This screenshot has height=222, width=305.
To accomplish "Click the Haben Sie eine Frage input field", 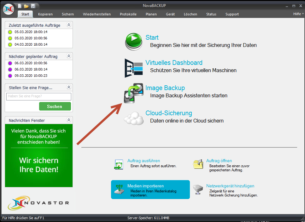I will tap(39, 97).
